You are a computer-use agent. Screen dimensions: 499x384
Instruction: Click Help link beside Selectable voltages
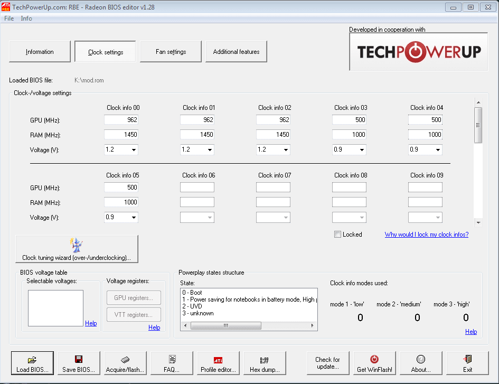91,323
